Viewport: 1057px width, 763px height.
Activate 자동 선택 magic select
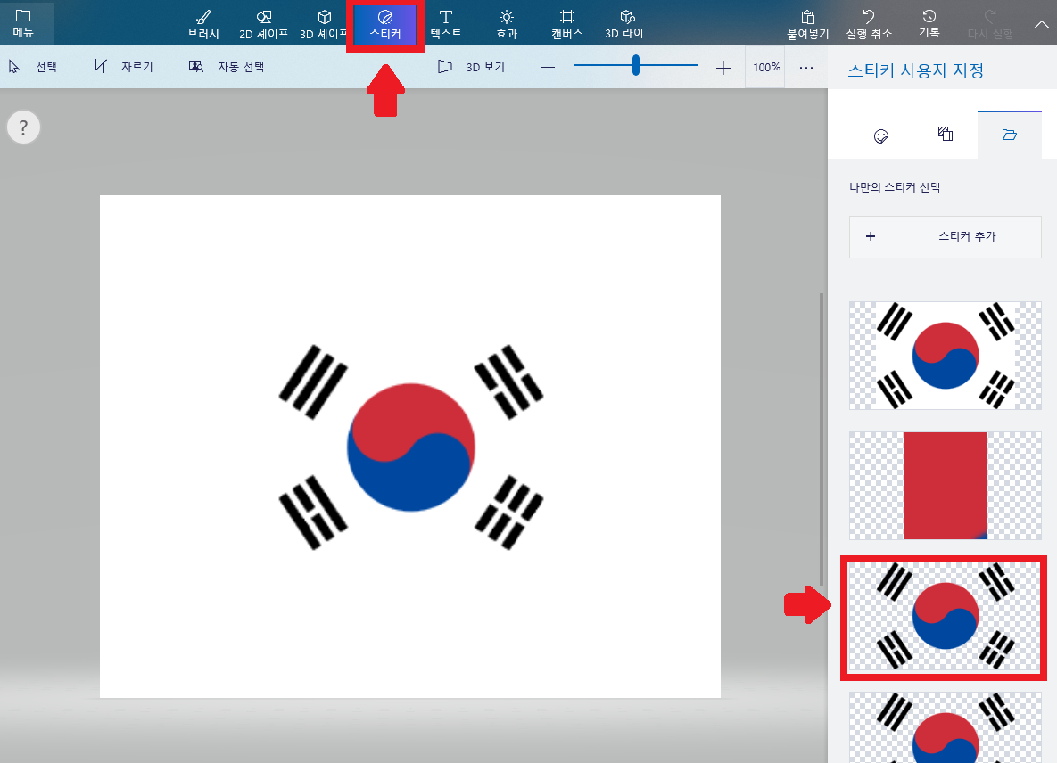tap(227, 67)
